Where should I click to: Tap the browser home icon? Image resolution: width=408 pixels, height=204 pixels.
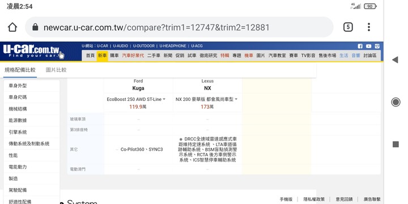pyautogui.click(x=12, y=27)
